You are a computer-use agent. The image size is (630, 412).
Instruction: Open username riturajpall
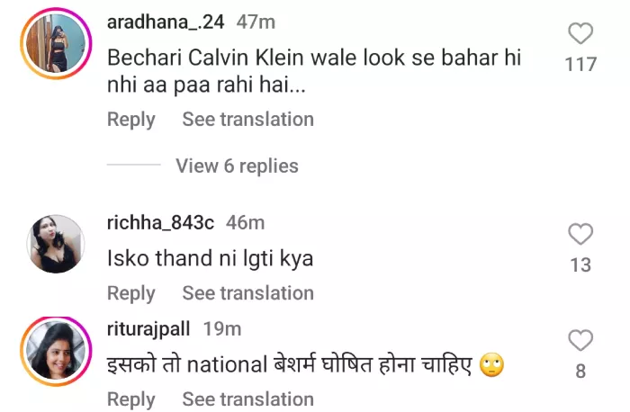pyautogui.click(x=148, y=328)
